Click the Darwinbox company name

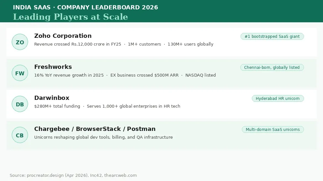(52, 98)
